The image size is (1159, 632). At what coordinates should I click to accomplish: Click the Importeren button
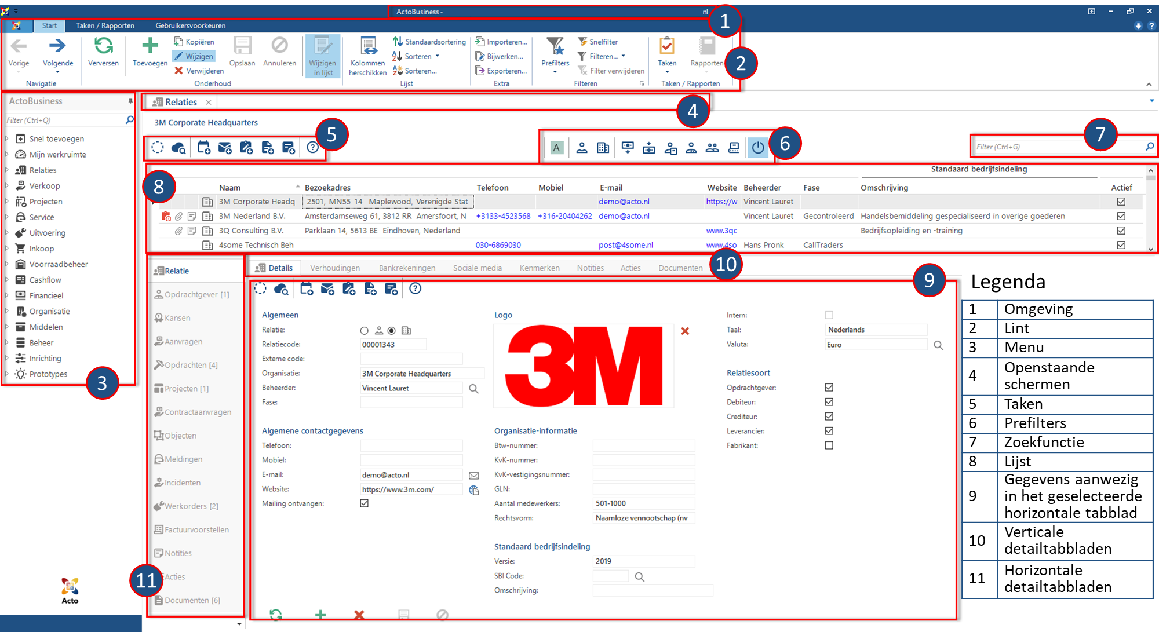pos(501,42)
